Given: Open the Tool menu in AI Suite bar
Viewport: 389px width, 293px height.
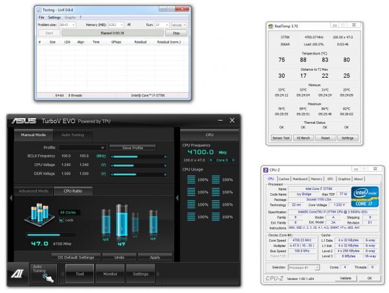Looking at the screenshot, I should [80, 274].
